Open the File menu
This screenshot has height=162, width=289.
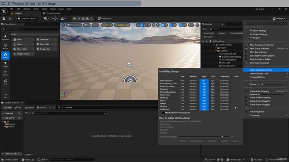[11, 9]
